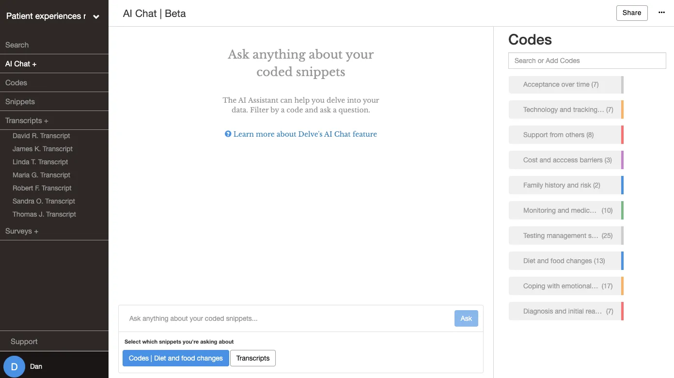The height and width of the screenshot is (378, 674).
Task: Open Learn more about Delve's AI Chat link
Action: point(305,134)
